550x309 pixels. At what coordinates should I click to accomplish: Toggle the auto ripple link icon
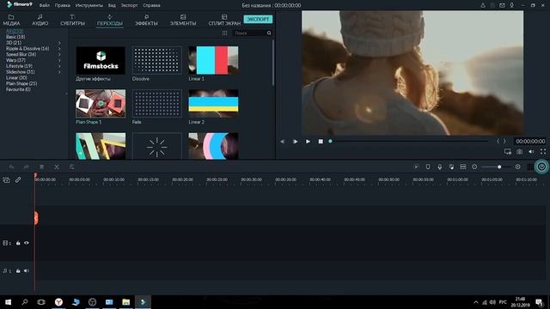coord(18,180)
